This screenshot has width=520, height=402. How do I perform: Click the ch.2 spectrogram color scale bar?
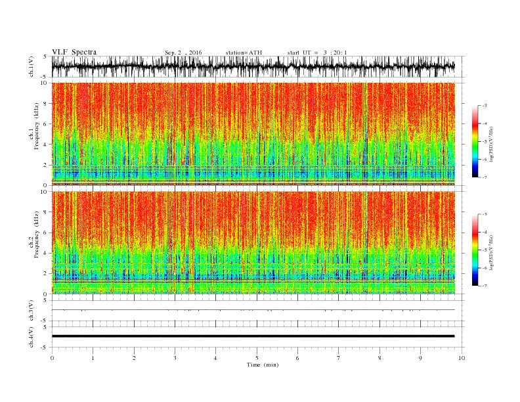pyautogui.click(x=475, y=250)
